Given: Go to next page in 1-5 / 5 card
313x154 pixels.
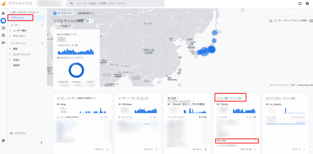Looking at the screenshot, I should [107, 149].
